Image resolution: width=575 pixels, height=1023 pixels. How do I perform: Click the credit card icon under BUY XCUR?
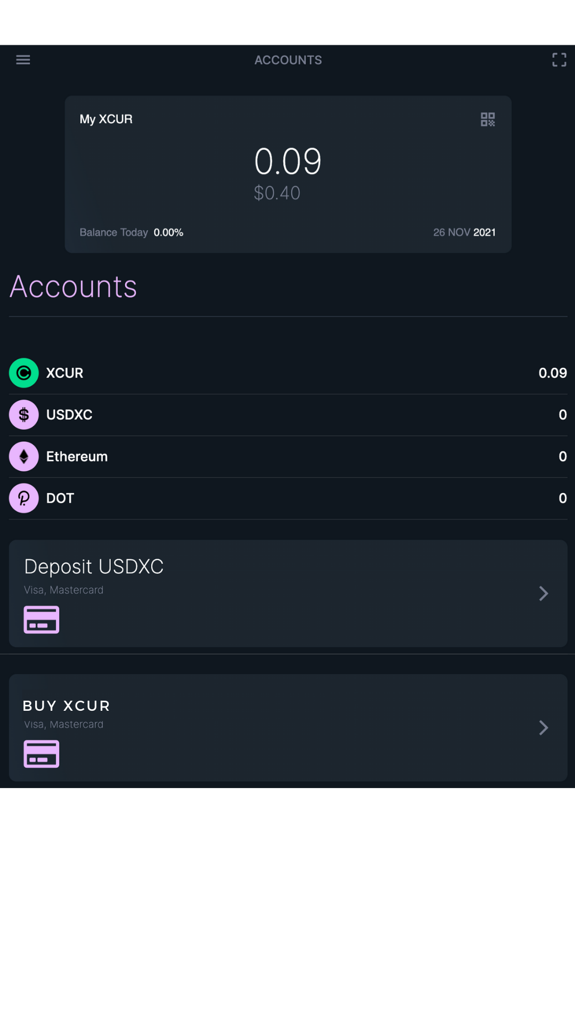[x=42, y=754]
